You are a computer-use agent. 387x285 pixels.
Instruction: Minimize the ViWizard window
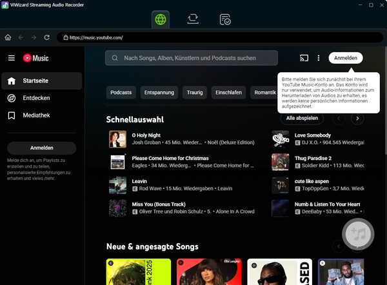point(360,5)
